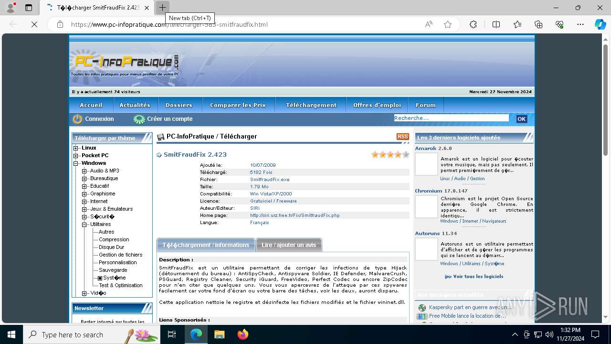Click the Créer un compte green icon
The image size is (611, 344).
[x=139, y=119]
